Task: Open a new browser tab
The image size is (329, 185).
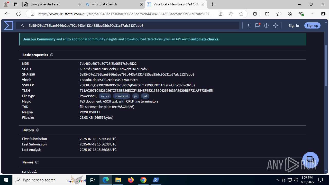Action: pos(212,4)
